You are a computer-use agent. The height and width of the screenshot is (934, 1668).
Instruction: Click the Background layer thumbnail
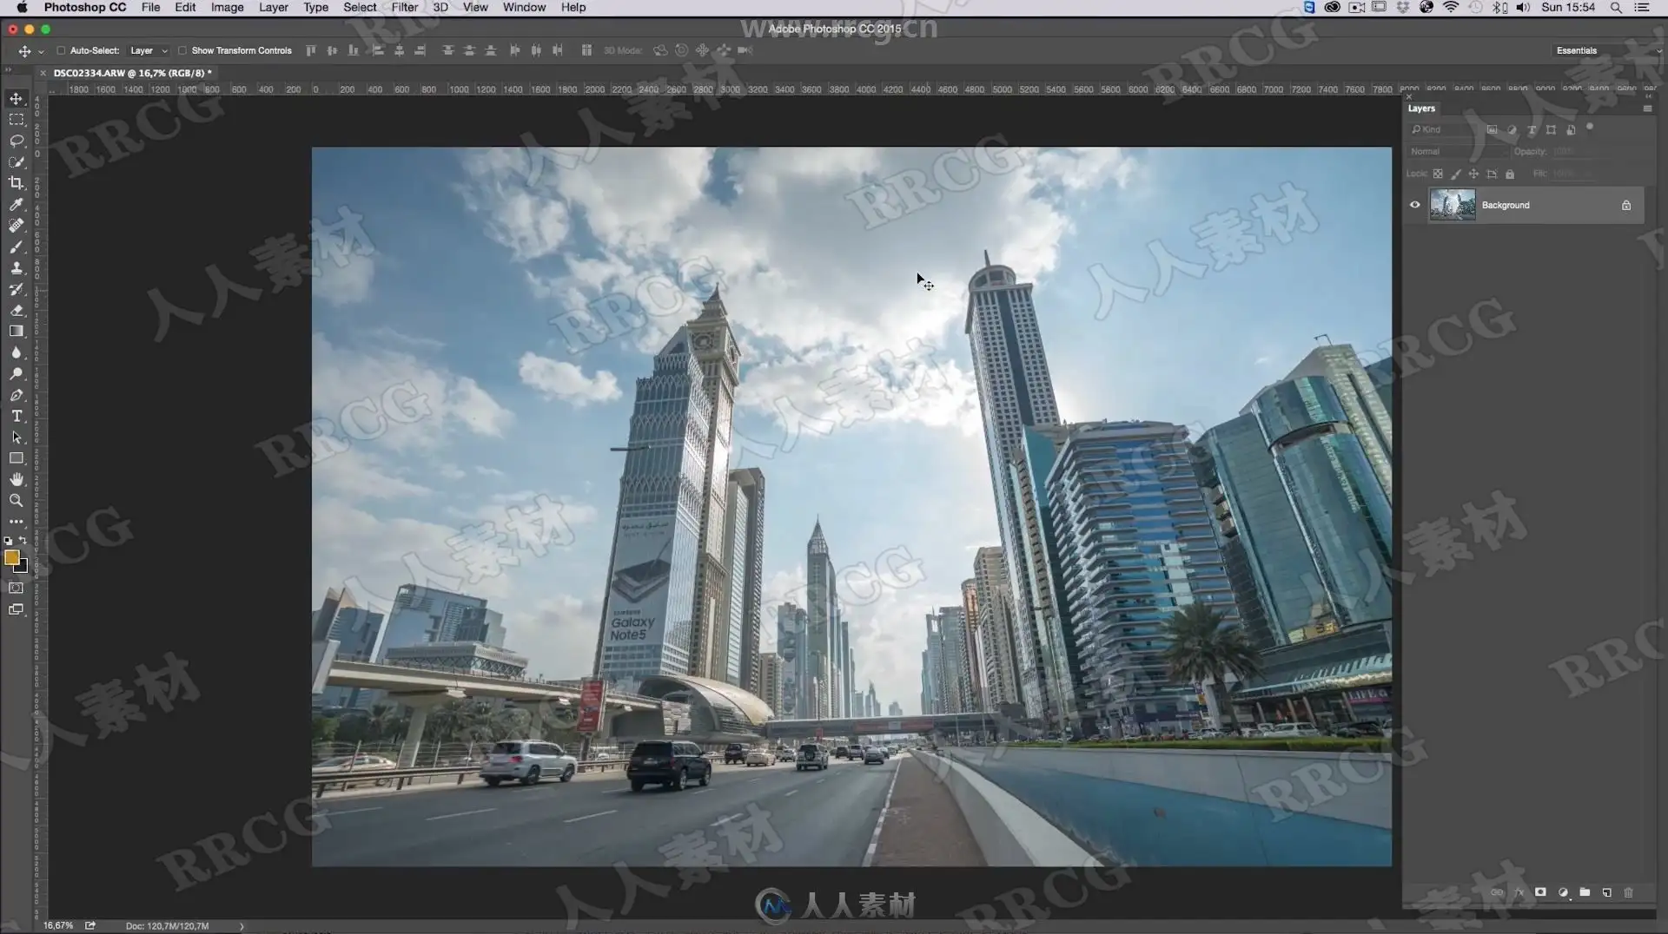1453,205
